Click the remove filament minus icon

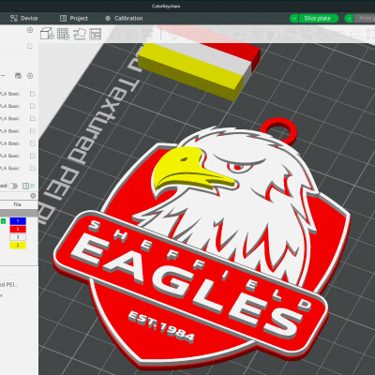tap(3, 76)
